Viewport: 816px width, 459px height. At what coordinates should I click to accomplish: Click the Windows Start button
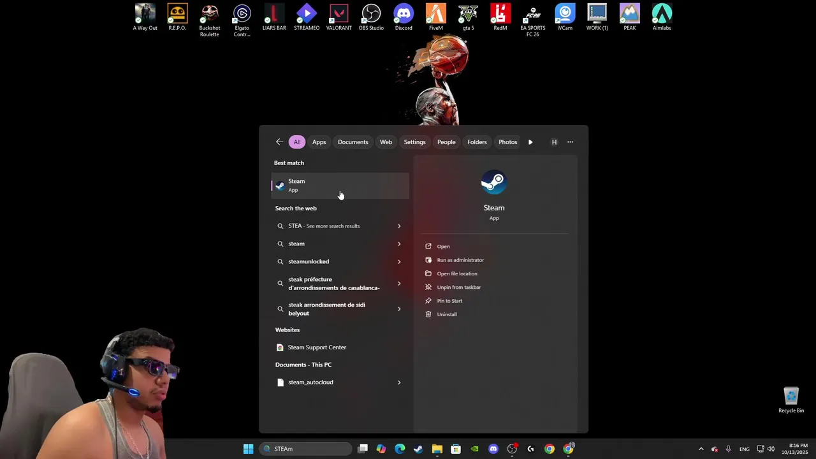click(x=248, y=449)
